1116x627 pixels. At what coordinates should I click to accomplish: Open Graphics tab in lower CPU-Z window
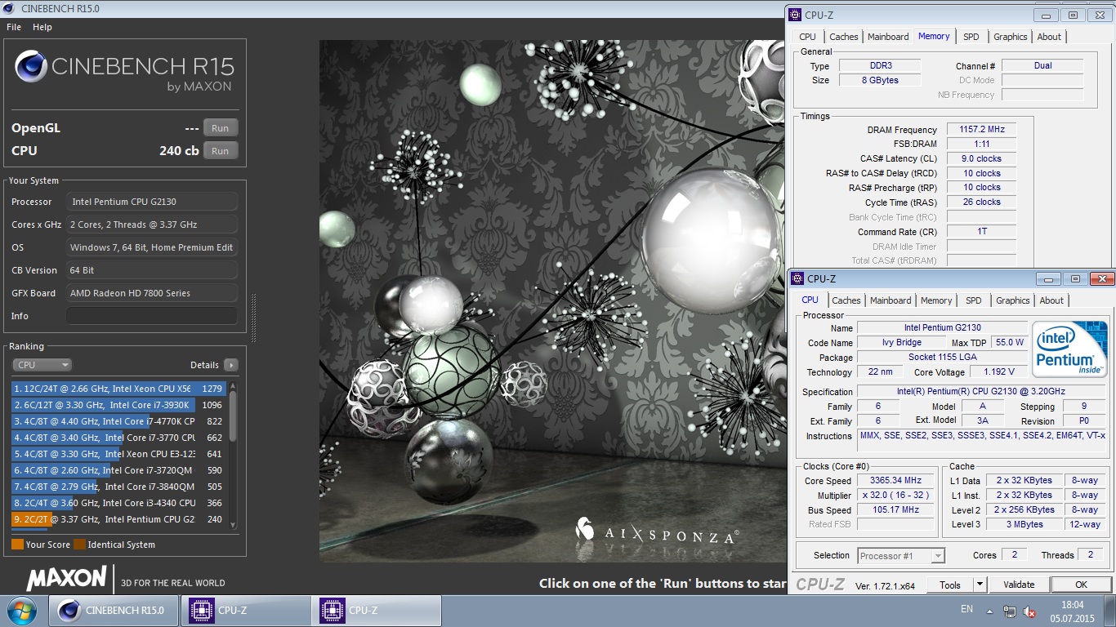pos(1012,300)
